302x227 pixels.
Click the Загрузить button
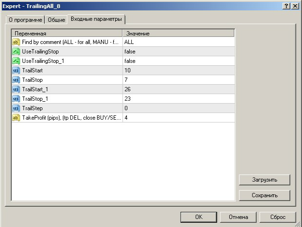click(264, 180)
